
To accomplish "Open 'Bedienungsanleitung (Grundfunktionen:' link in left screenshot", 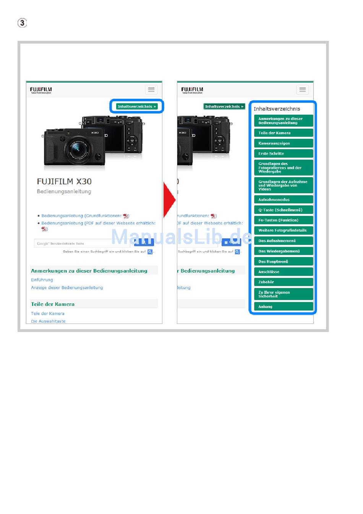I will click(x=81, y=216).
